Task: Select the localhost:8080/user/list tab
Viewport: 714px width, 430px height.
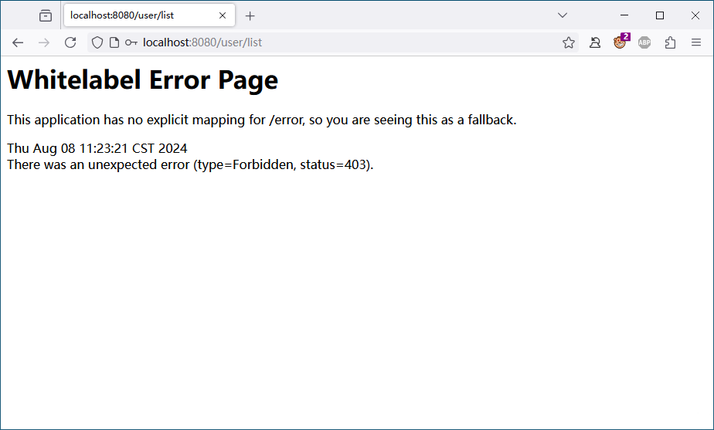Action: [149, 15]
